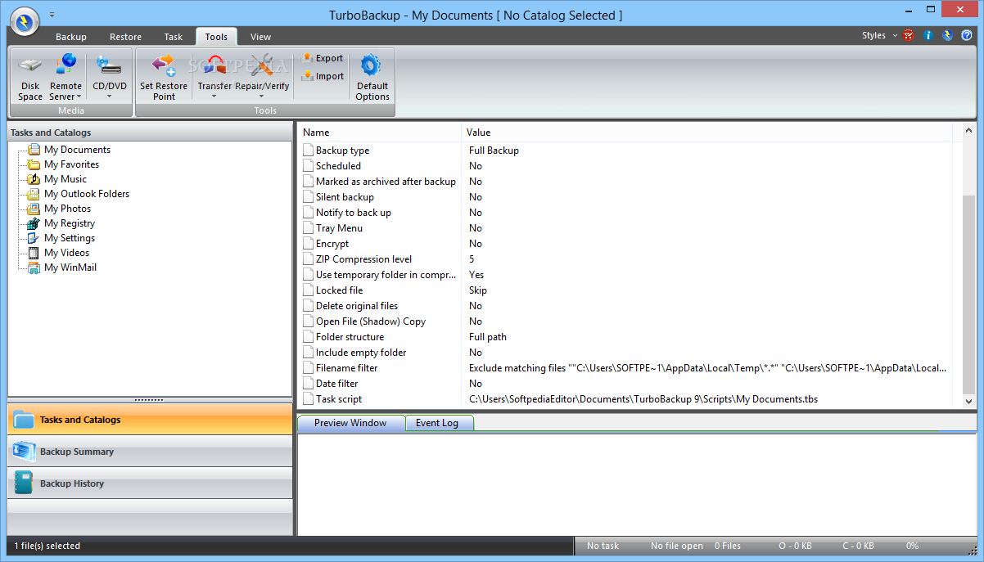This screenshot has width=984, height=562.
Task: Open Default Options
Action: tap(372, 79)
